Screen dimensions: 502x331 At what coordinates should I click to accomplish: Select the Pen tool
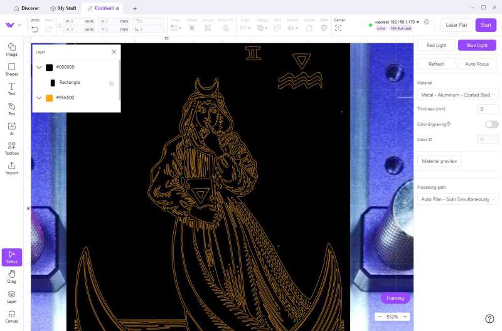[11, 109]
